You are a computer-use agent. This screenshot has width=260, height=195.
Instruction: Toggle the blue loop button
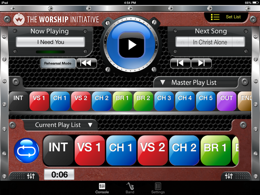pyautogui.click(x=27, y=150)
